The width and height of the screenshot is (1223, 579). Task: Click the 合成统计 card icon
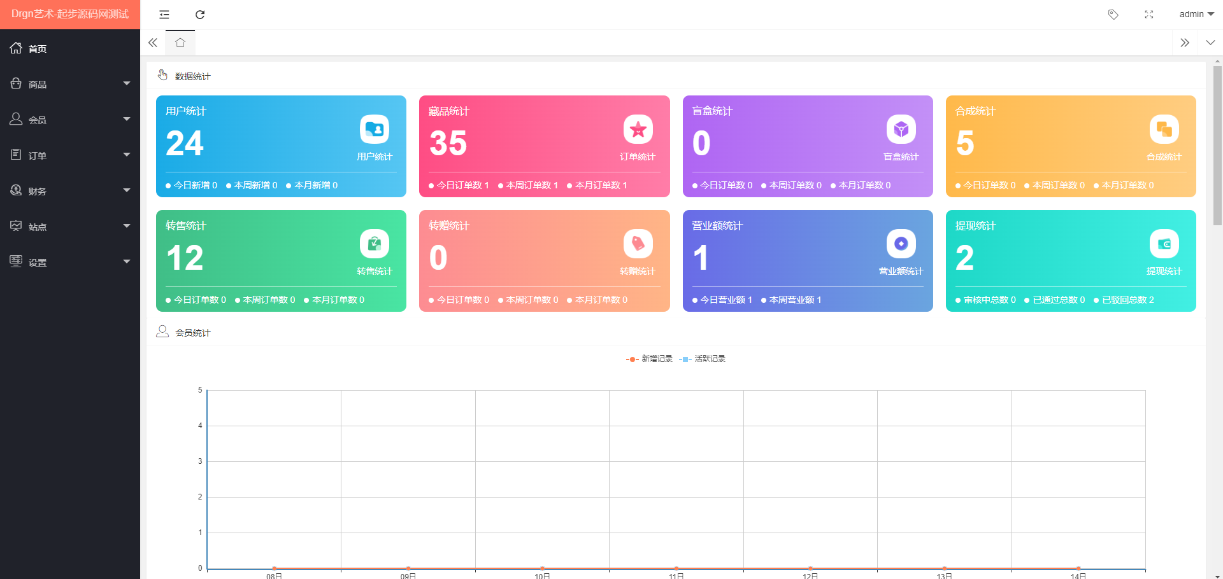[x=1164, y=130]
